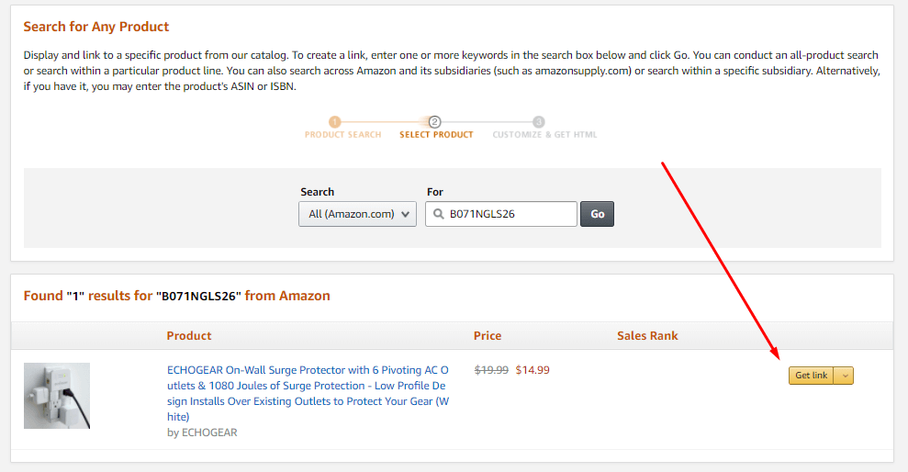Click the step 3 circle icon
Image resolution: width=908 pixels, height=472 pixels.
[539, 122]
